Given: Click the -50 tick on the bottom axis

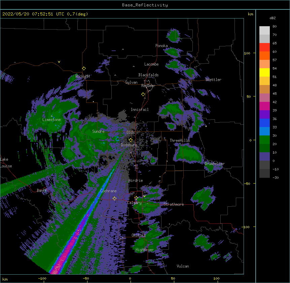Looking at the screenshot, I should click(86, 278).
